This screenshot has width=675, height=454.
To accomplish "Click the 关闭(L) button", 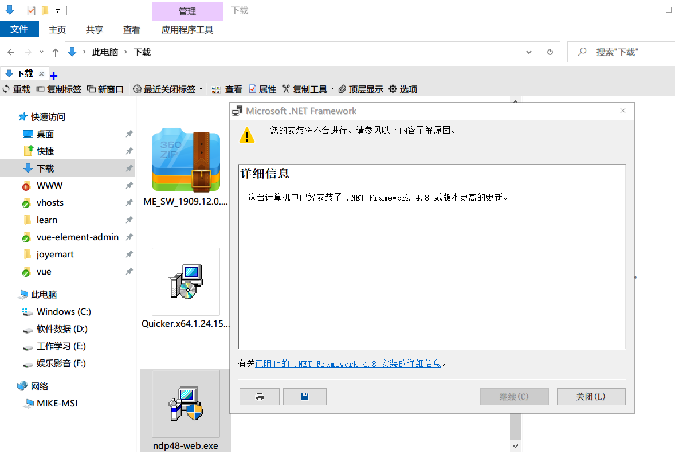I will pyautogui.click(x=591, y=396).
